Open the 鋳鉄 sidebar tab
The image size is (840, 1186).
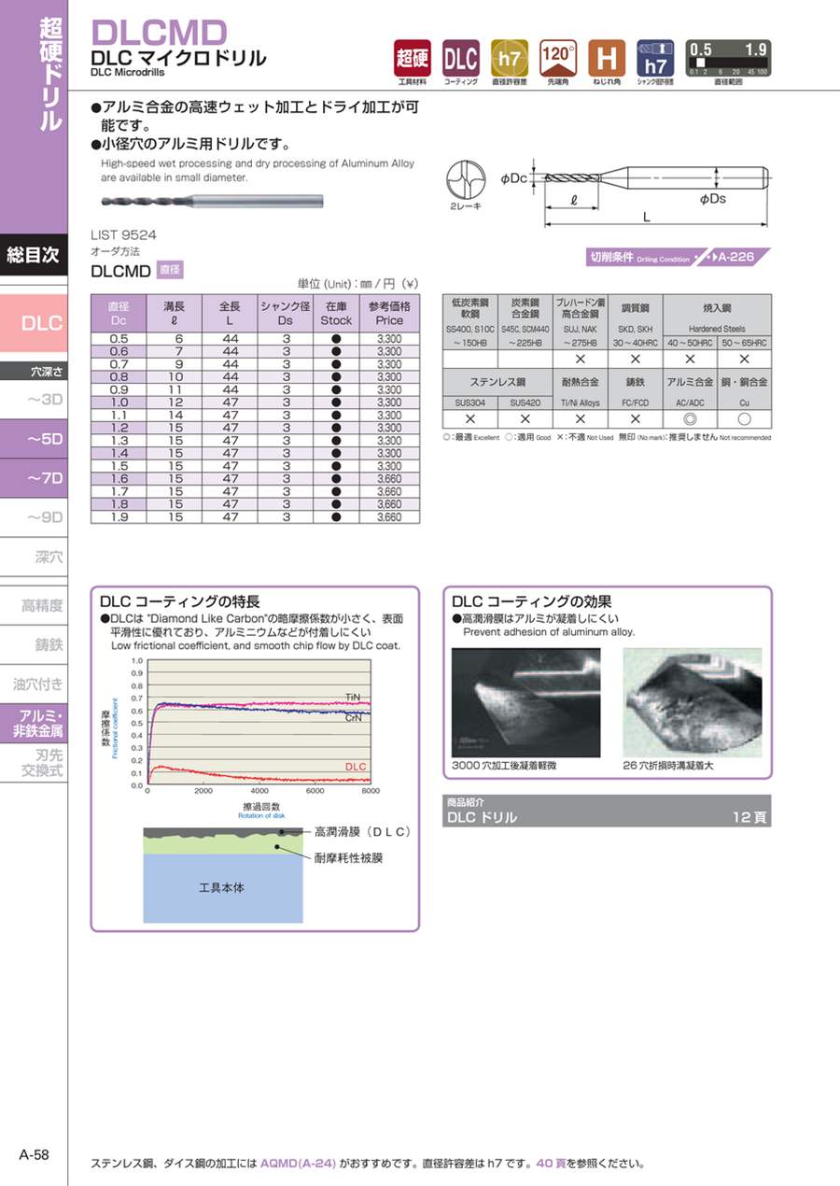click(x=34, y=644)
